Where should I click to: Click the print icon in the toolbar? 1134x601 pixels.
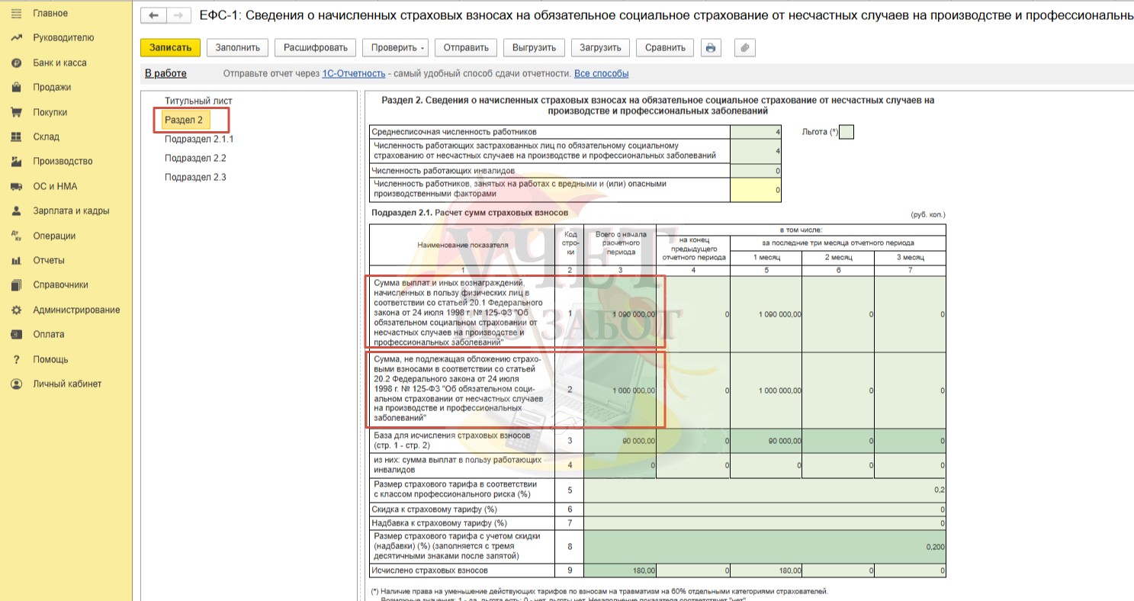[x=711, y=47]
